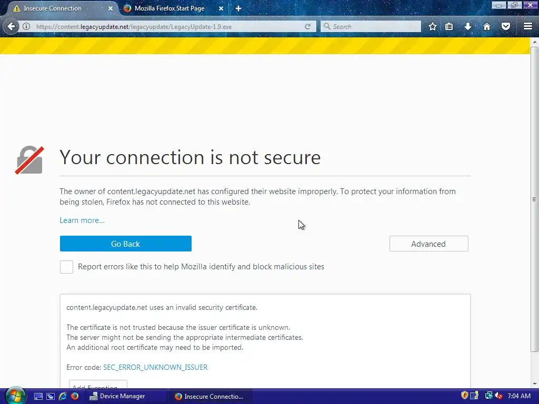Launch Firefox from quick launch icon
The height and width of the screenshot is (404, 539).
tap(75, 396)
